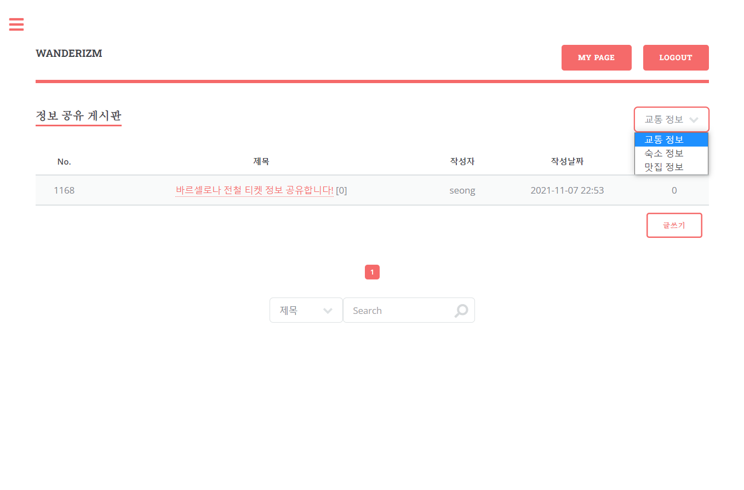Viewport: 744px width, 490px height.
Task: Click the No. column header
Action: tap(64, 161)
